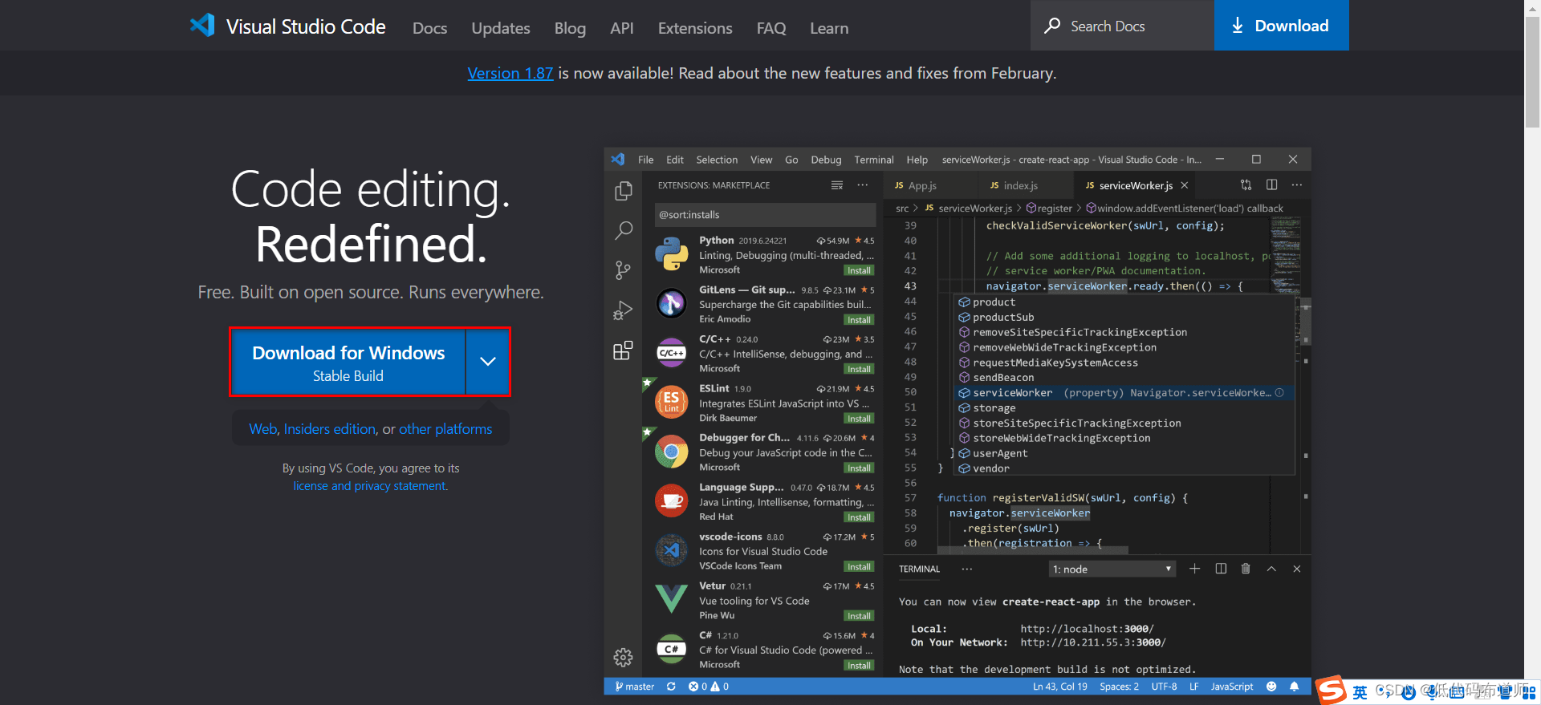Open the Docs navigation item
The width and height of the screenshot is (1541, 705).
point(429,28)
